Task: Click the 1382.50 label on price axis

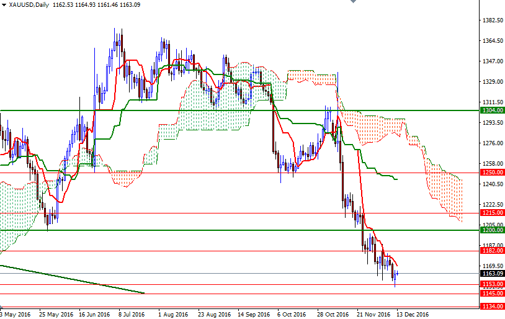Action: click(492, 20)
